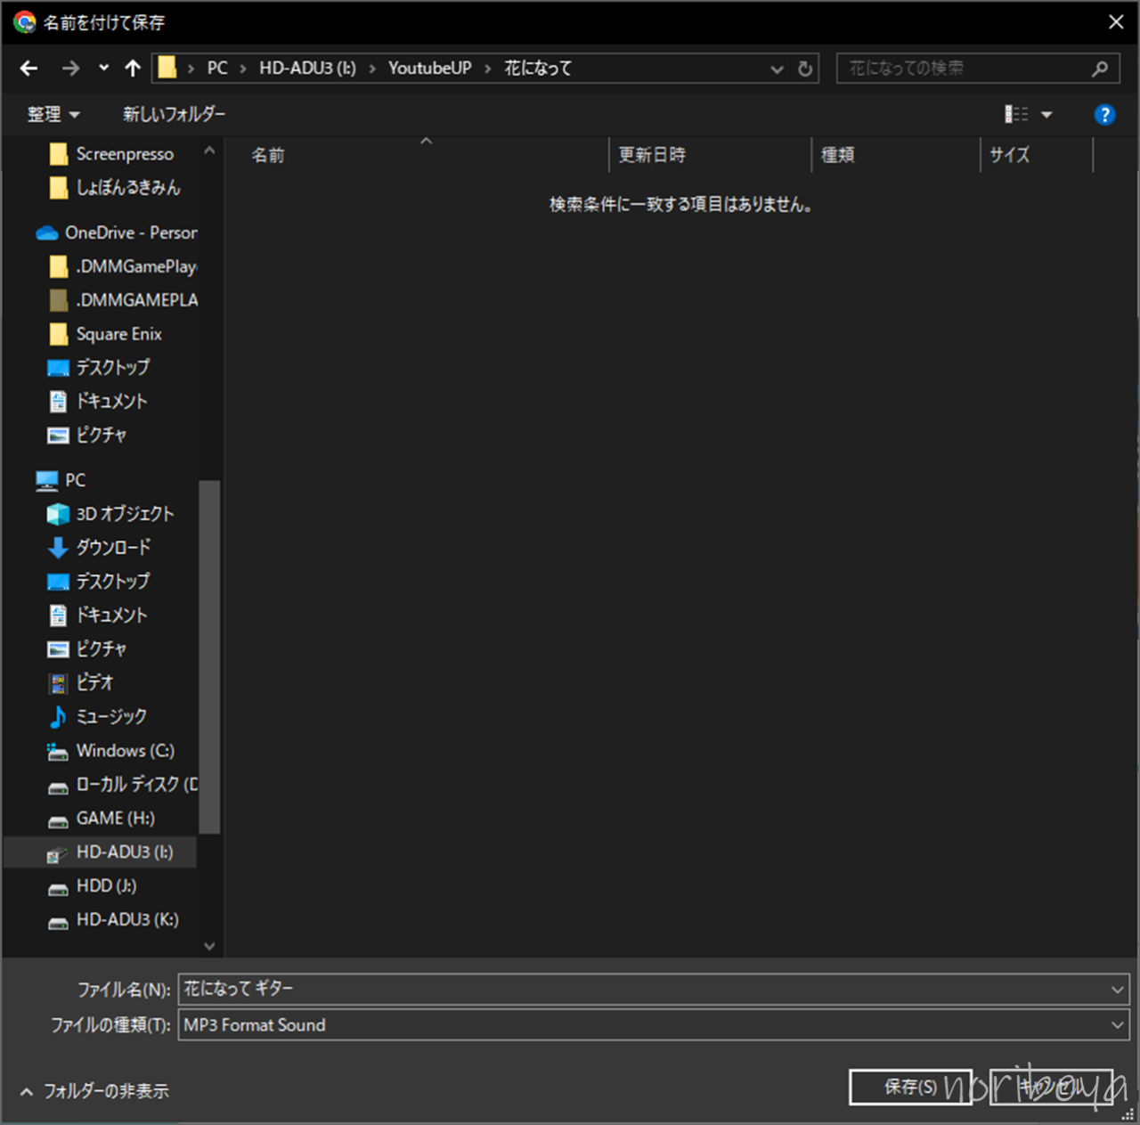Image resolution: width=1140 pixels, height=1125 pixels.
Task: Open ダウンロード in sidebar
Action: click(98, 548)
